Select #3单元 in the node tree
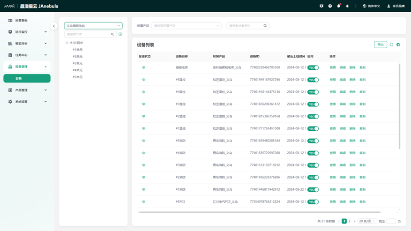 click(x=77, y=63)
